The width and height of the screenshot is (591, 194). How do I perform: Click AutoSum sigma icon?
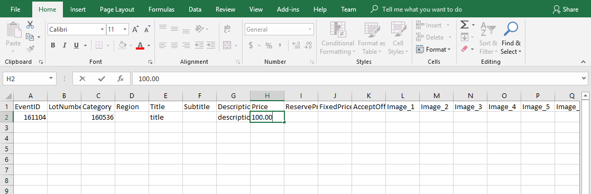point(464,25)
